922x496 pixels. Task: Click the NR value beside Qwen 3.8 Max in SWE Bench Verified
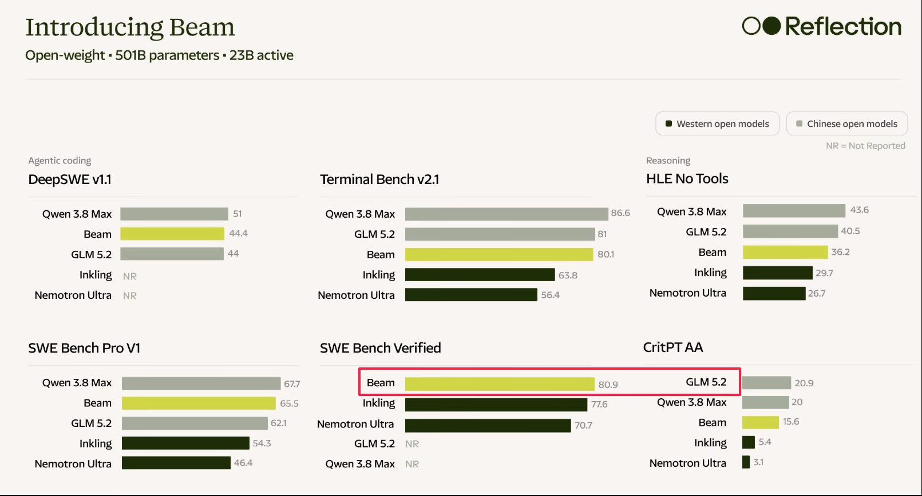(412, 464)
